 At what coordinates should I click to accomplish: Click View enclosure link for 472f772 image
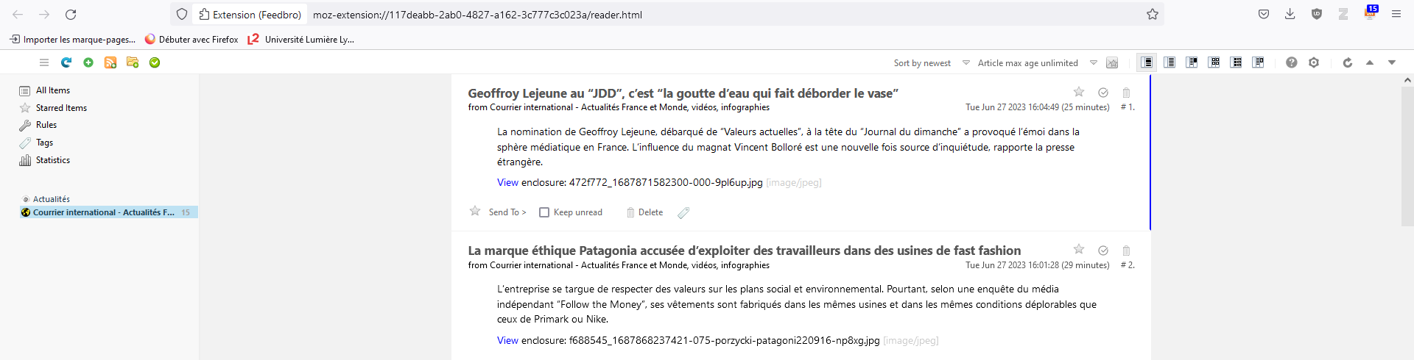coord(507,183)
